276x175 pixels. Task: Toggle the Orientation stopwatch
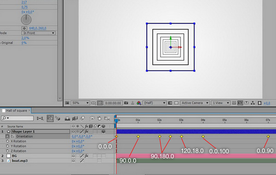pos(7,136)
